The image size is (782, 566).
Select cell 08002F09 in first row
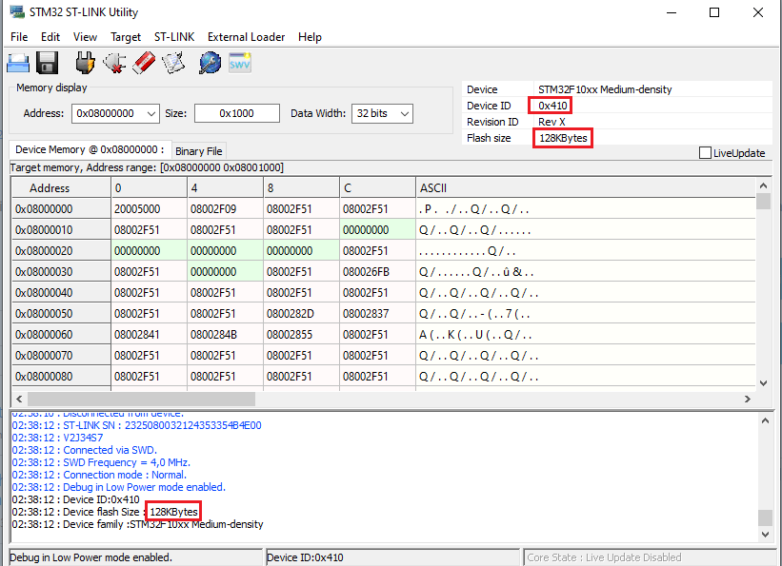click(226, 209)
